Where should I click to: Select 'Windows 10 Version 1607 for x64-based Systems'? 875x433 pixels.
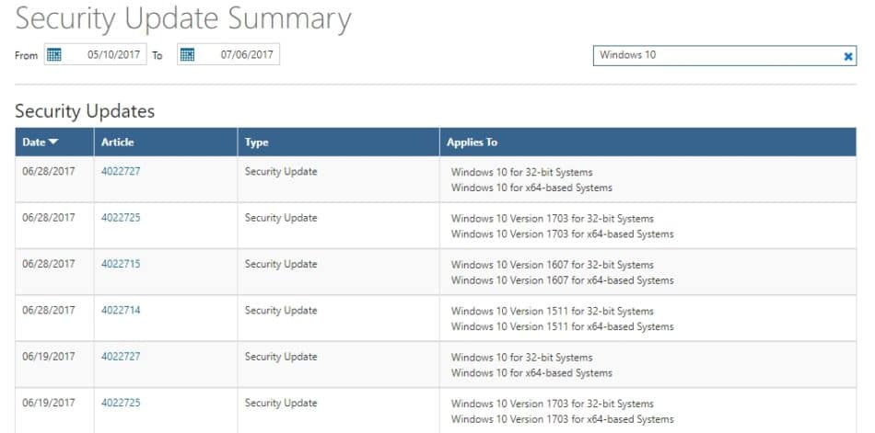(563, 280)
